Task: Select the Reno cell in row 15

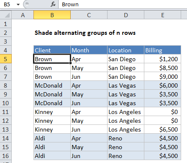Action: click(126, 147)
